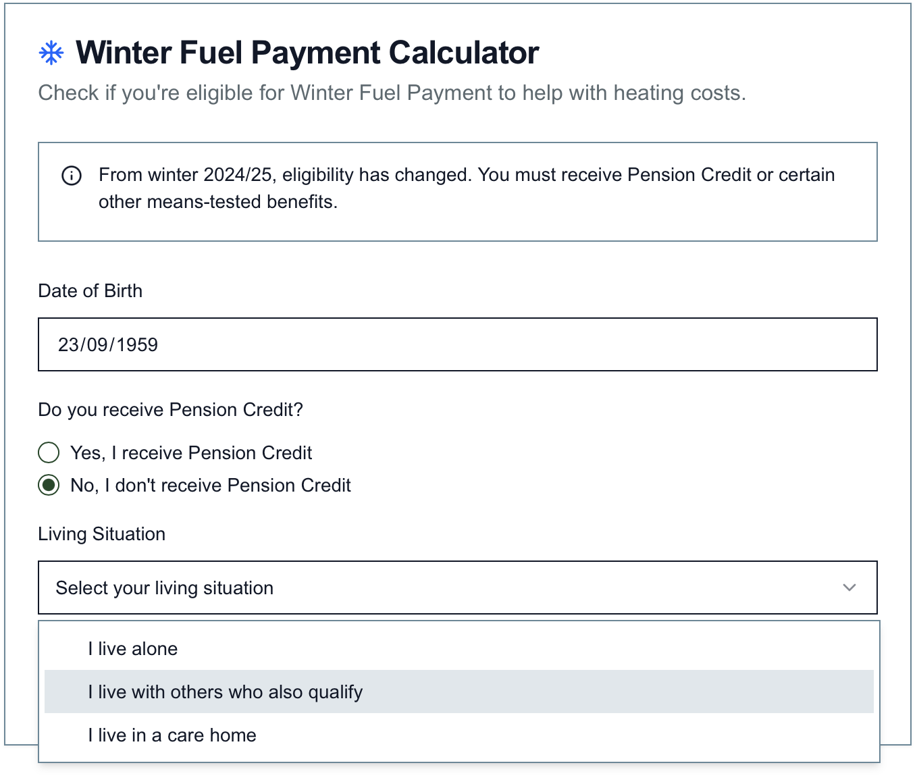Image resolution: width=917 pixels, height=782 pixels.
Task: Click the 'Do you receive Pension Credit?' question
Action: tap(171, 410)
